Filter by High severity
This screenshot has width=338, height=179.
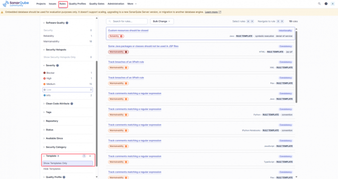68,78
